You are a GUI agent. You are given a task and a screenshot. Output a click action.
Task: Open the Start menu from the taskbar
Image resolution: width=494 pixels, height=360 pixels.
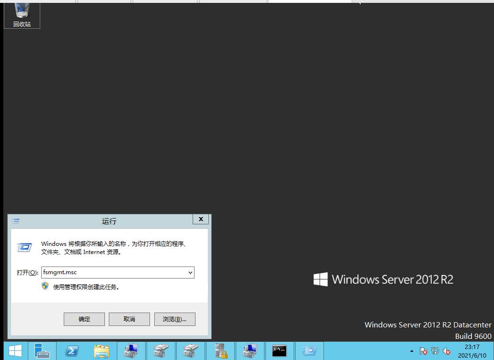point(15,350)
